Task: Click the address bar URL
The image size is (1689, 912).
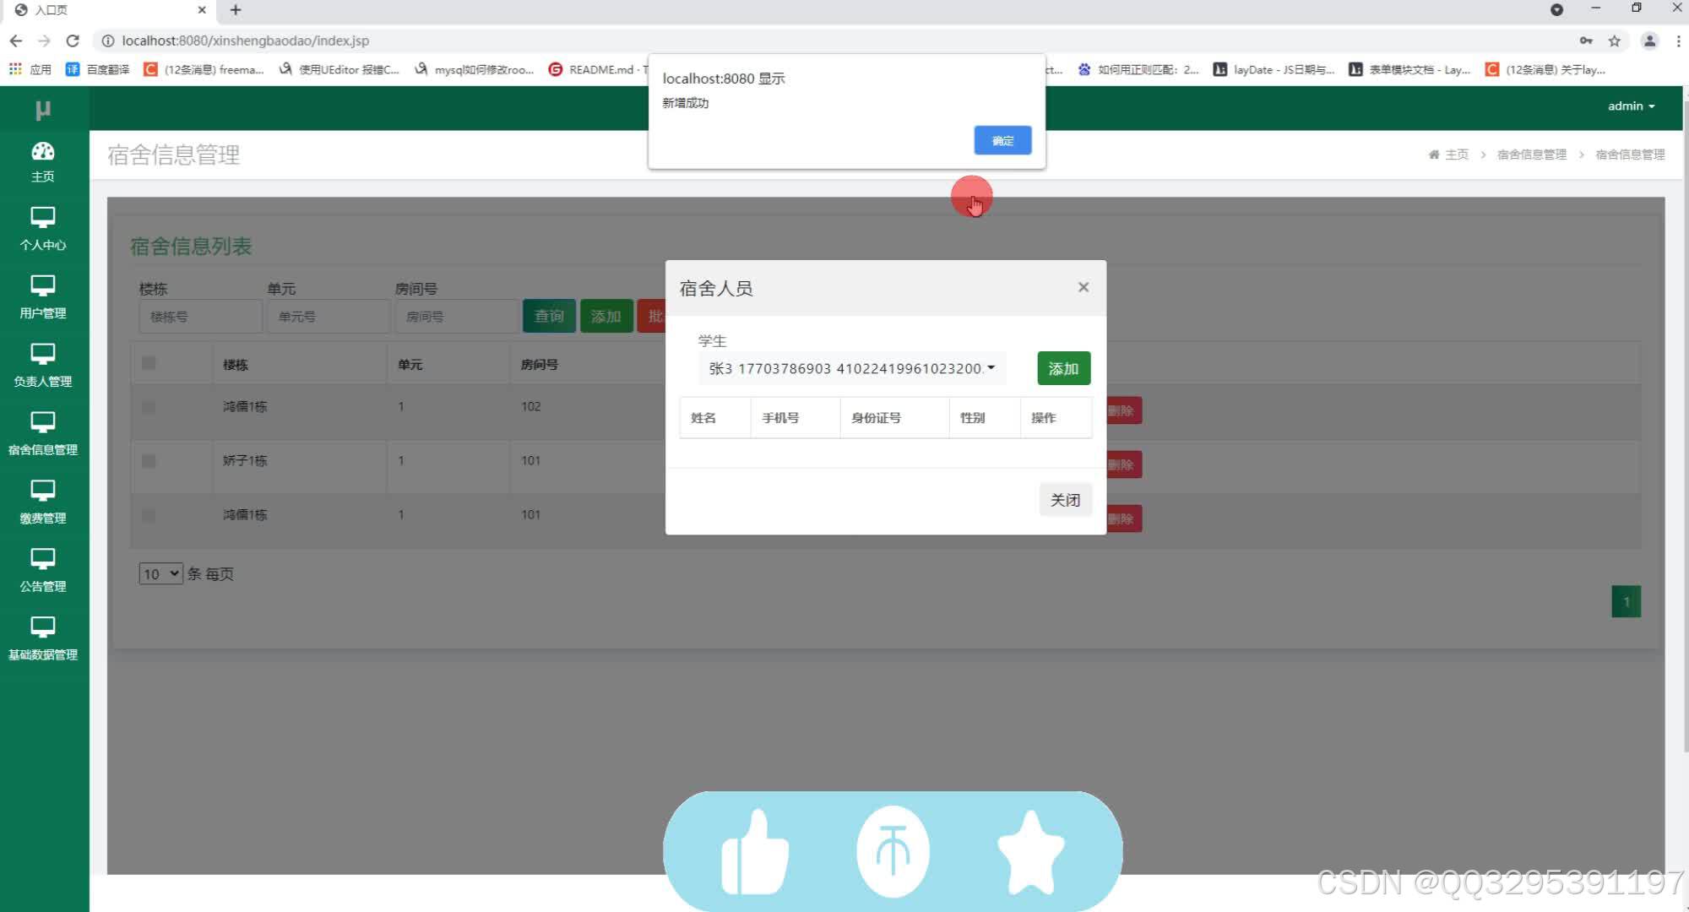Action: pos(245,41)
